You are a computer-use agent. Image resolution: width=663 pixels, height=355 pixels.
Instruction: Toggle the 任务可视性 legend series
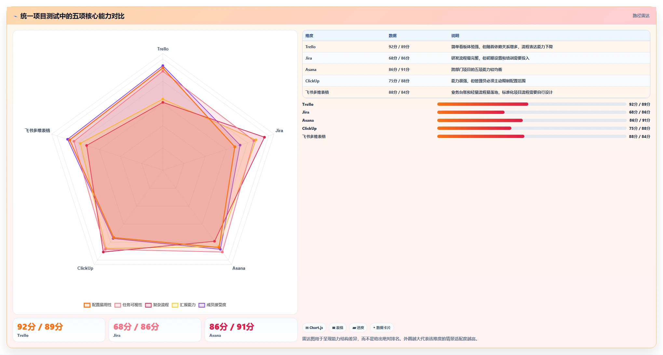128,305
